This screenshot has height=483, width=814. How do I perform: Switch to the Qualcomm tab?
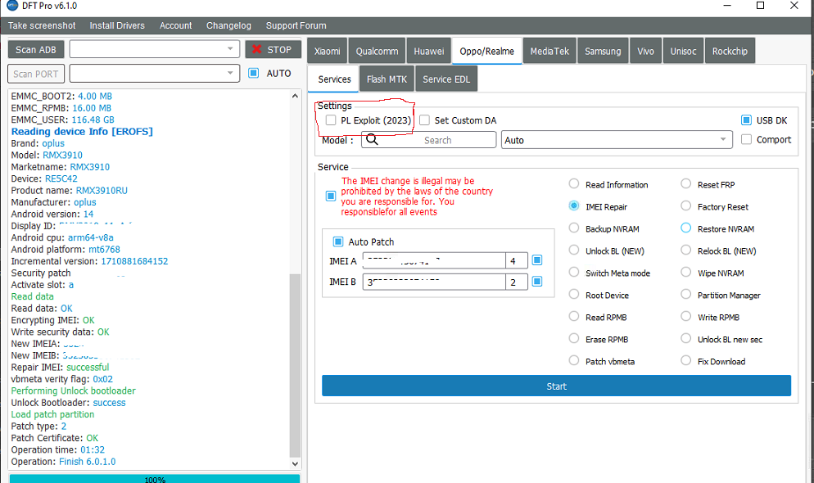click(377, 51)
